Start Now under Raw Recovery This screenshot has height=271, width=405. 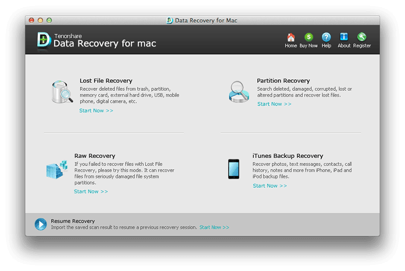pyautogui.click(x=91, y=191)
